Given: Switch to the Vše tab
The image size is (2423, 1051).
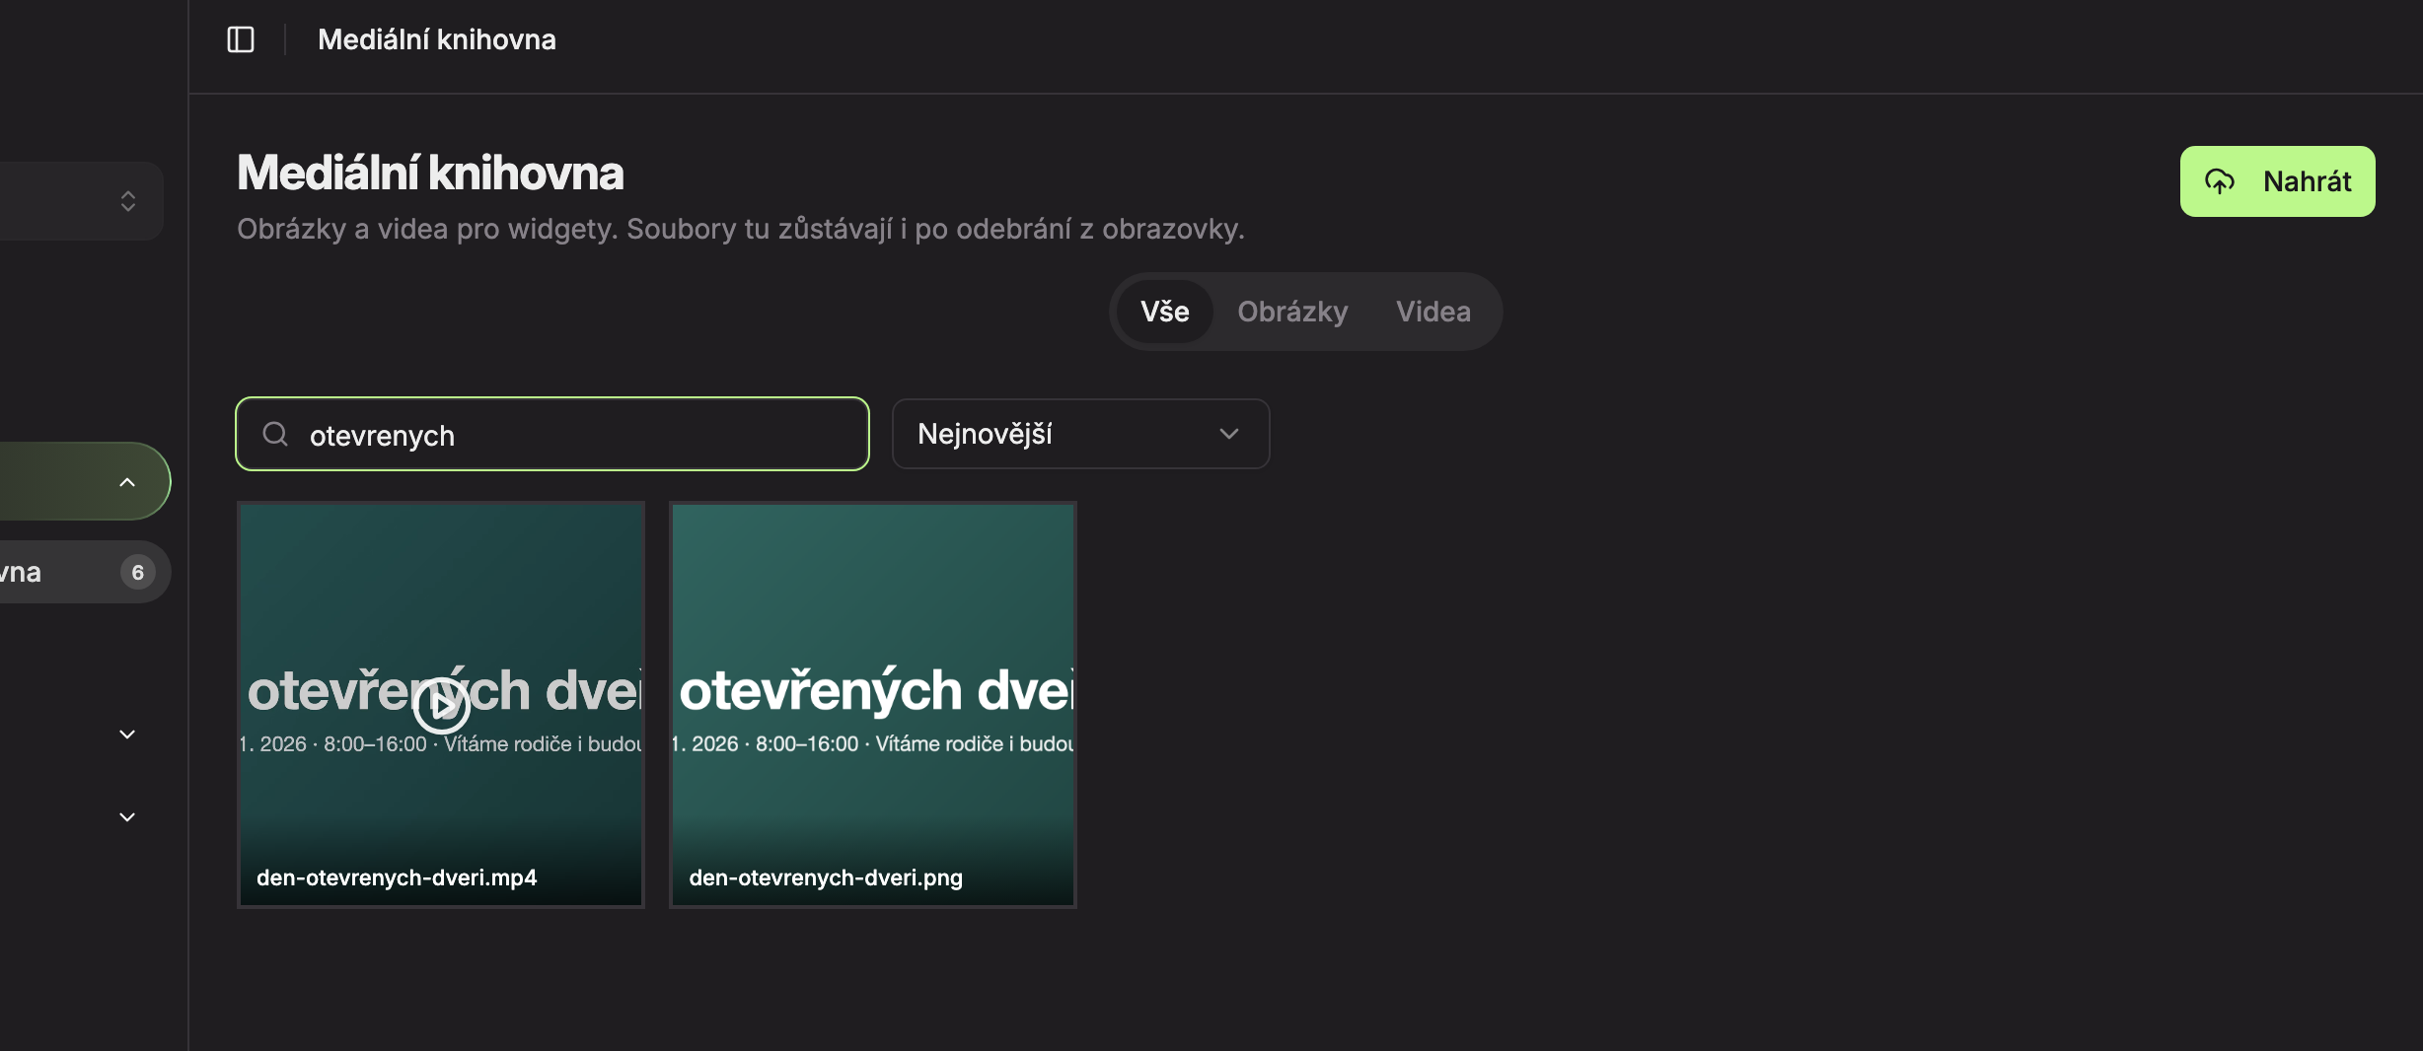Looking at the screenshot, I should coord(1165,312).
